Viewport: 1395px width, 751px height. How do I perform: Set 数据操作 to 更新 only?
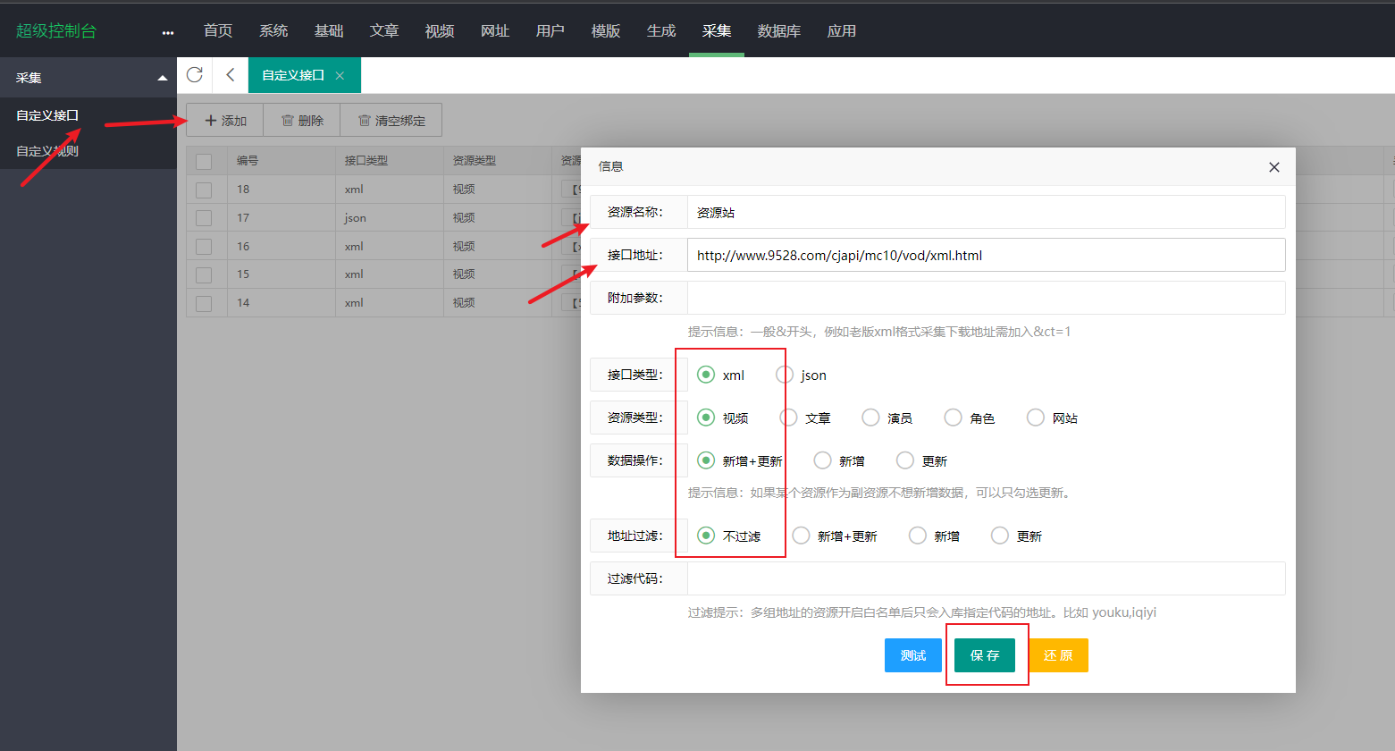click(905, 460)
